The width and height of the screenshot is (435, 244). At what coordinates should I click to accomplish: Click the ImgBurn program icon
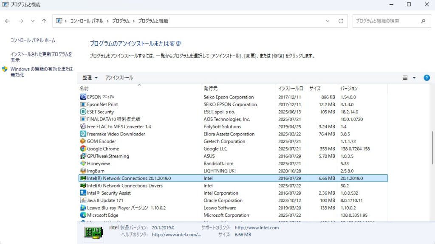[x=83, y=171]
